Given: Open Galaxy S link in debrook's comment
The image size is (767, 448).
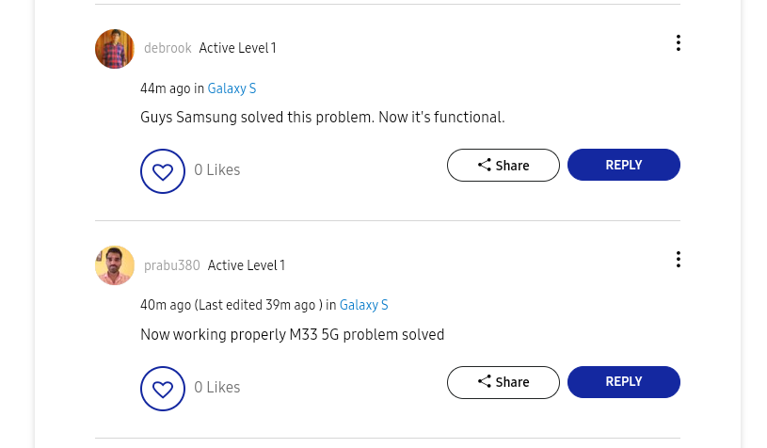Looking at the screenshot, I should pyautogui.click(x=232, y=89).
